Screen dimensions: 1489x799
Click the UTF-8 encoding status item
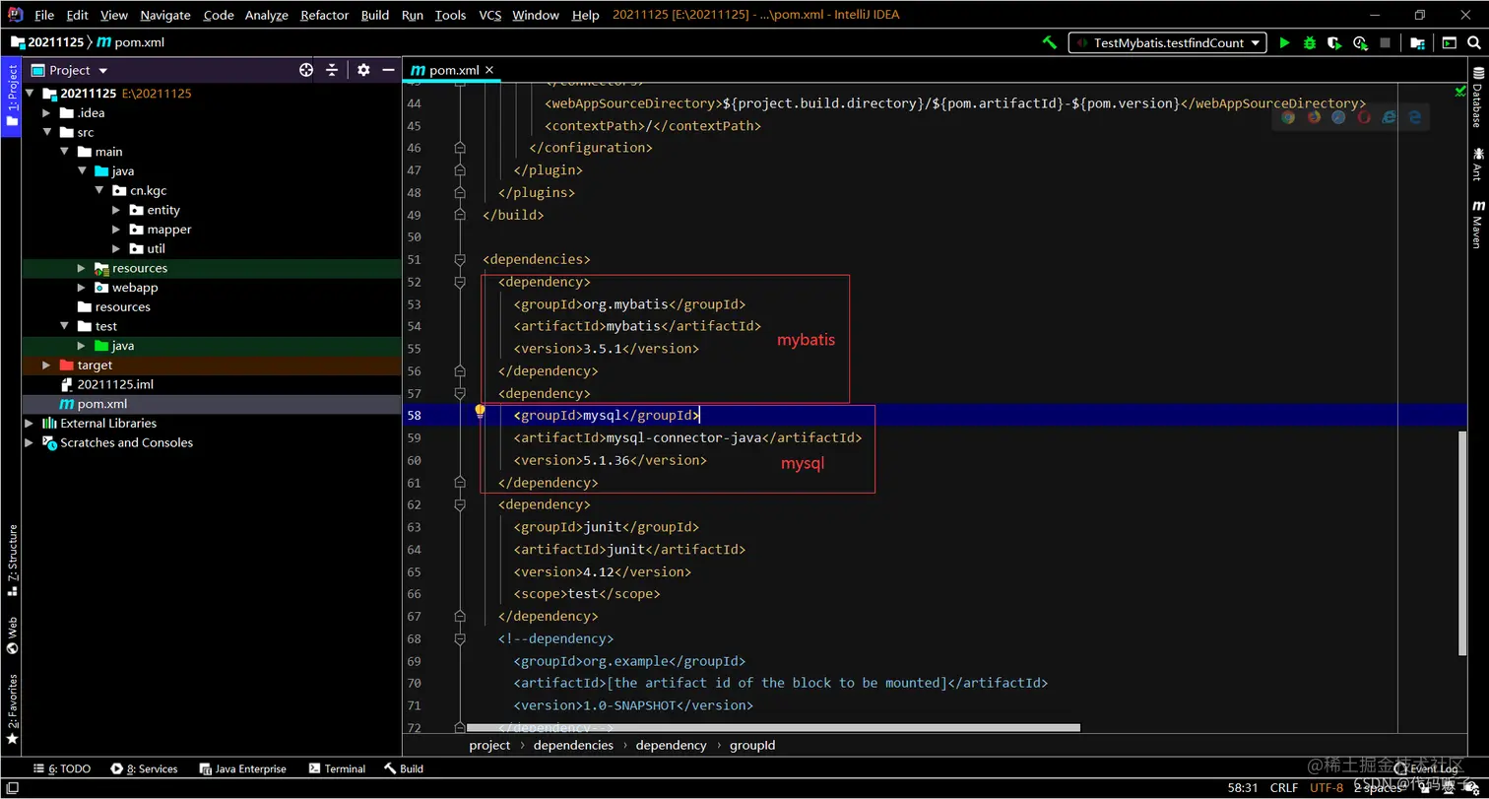pos(1327,788)
